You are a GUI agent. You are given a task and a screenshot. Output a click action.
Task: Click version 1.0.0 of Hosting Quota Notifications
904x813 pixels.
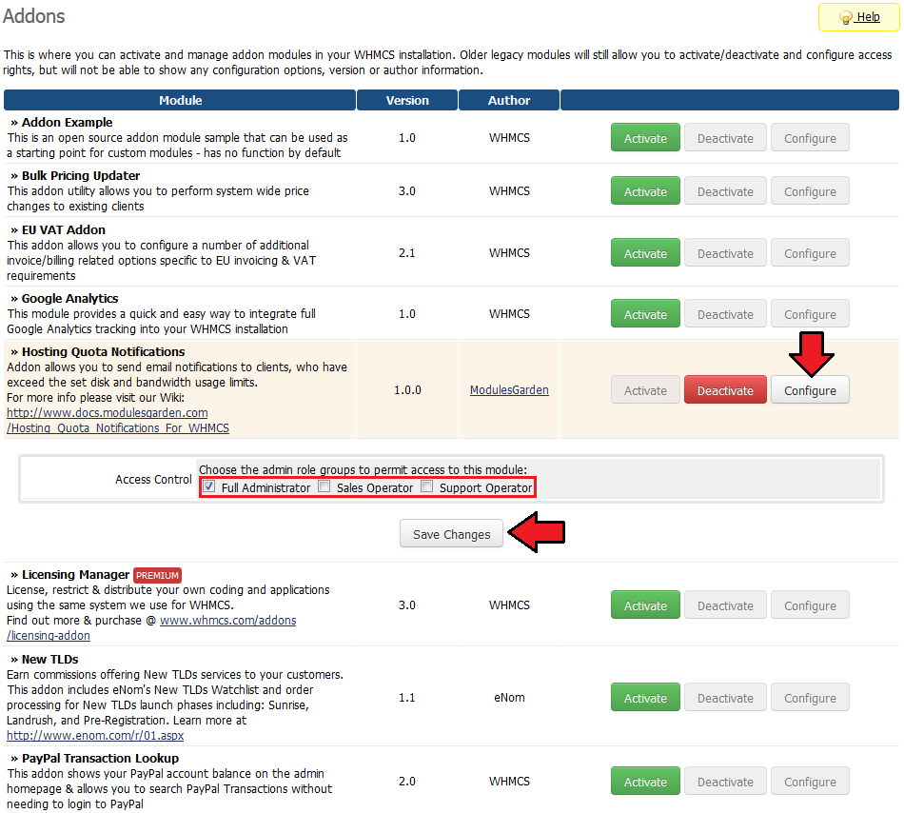(x=407, y=389)
